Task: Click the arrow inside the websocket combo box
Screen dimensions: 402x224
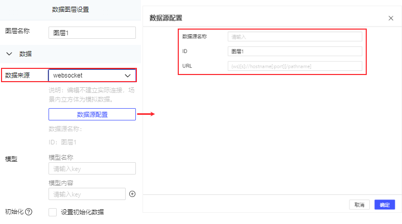Action: (x=128, y=76)
